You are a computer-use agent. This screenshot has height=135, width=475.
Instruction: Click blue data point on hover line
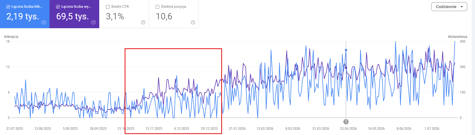click(346, 50)
